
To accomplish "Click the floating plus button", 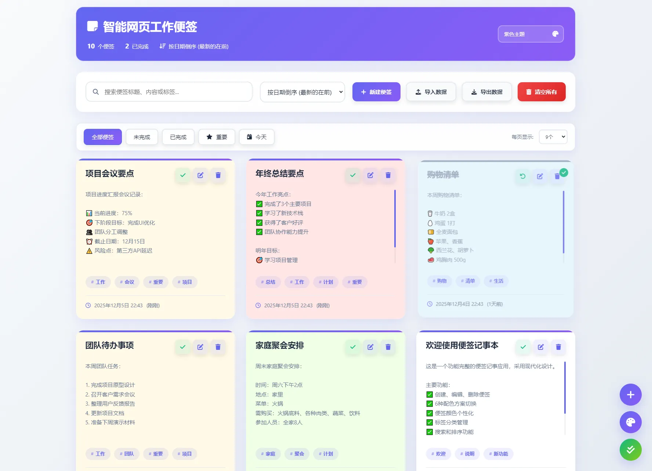I will [630, 395].
